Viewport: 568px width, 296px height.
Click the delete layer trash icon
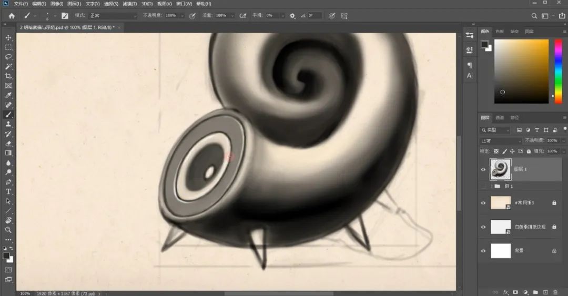pos(555,292)
